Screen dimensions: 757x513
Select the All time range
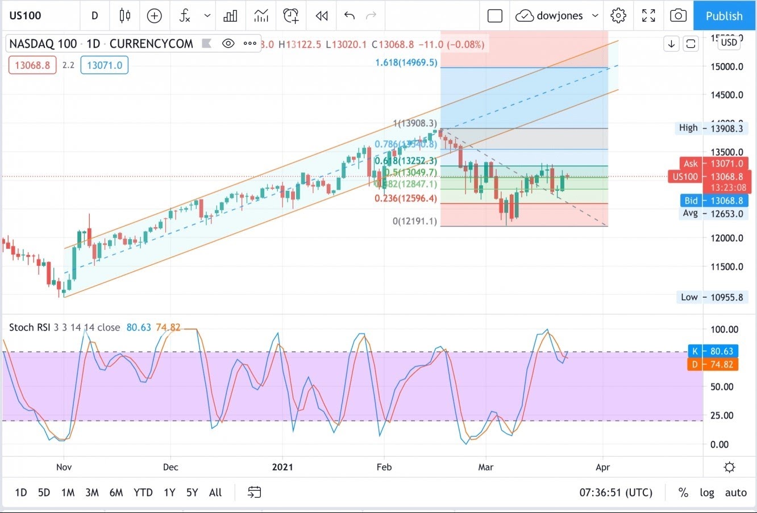215,493
